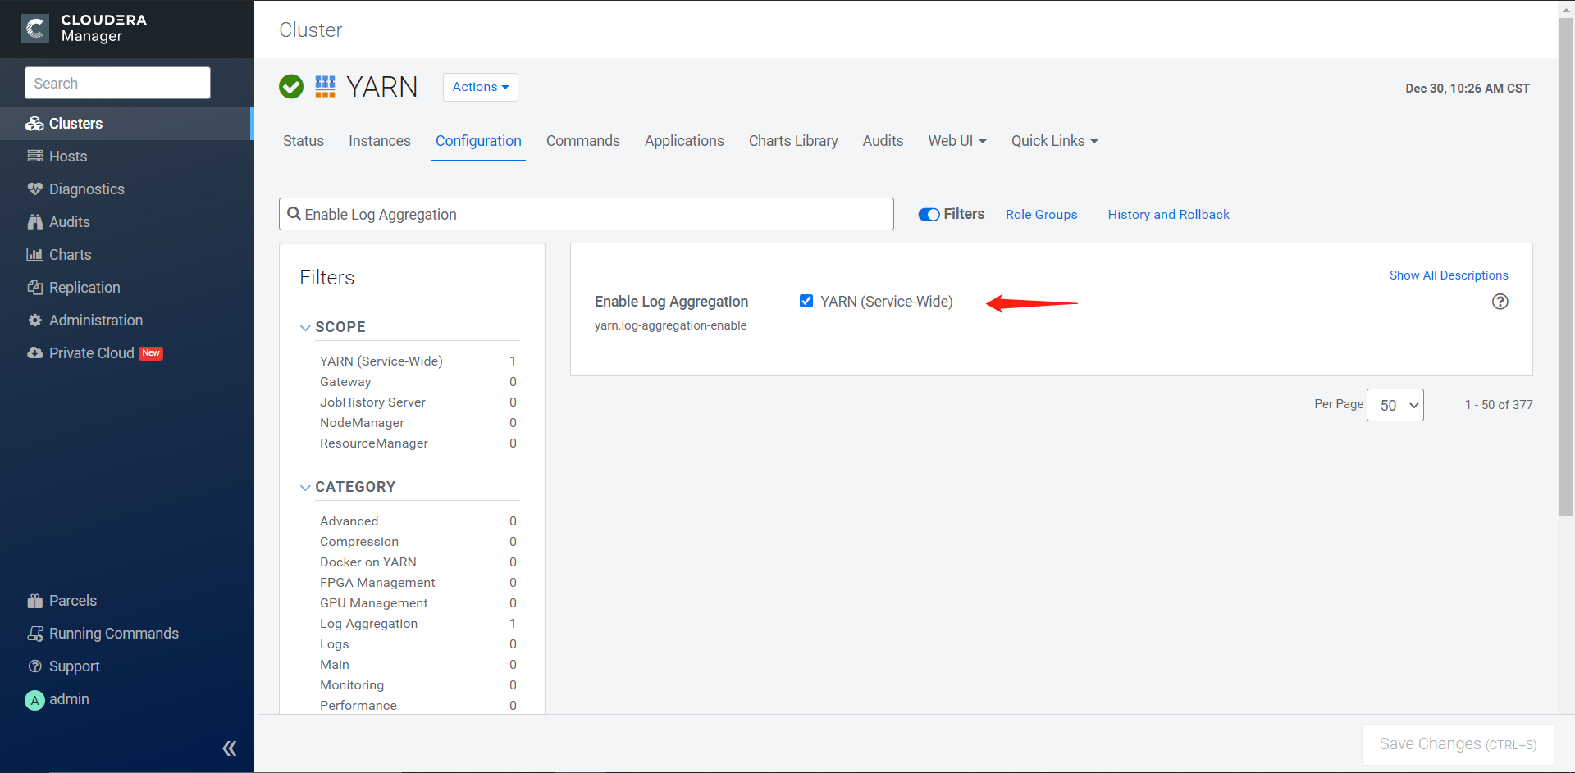Filter by Main category
1575x773 pixels.
335,665
